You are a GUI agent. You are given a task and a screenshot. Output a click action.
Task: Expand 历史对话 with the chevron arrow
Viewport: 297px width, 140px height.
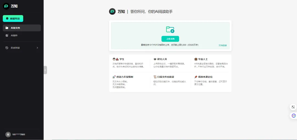[x=37, y=48]
